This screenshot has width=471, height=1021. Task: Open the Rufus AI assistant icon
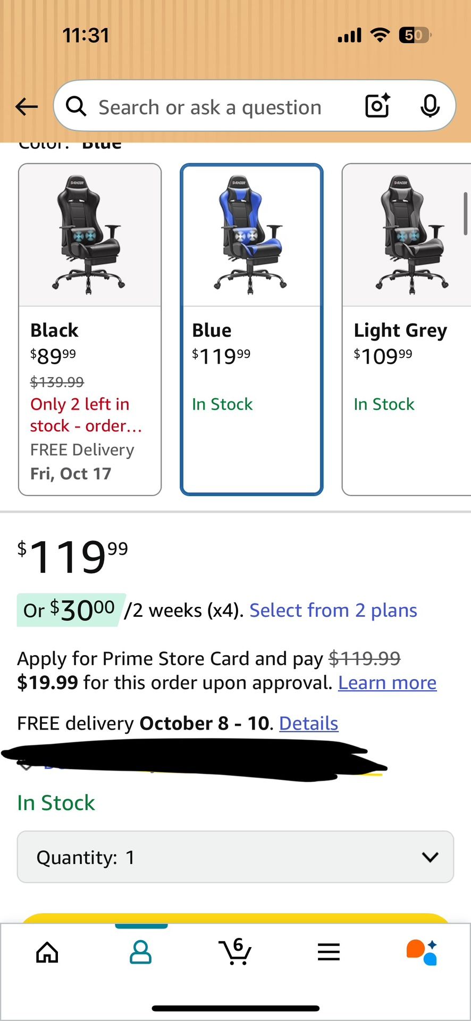[422, 952]
